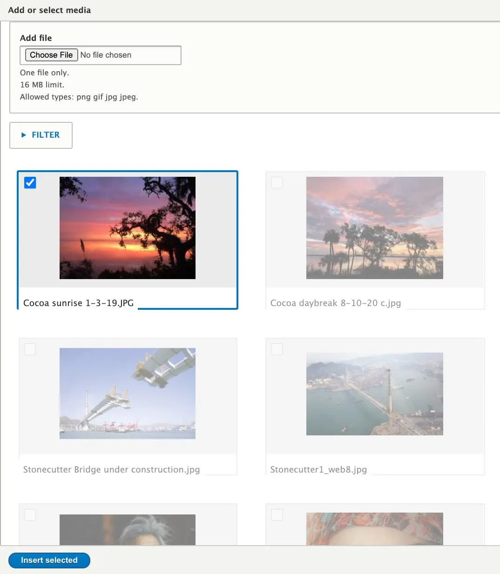Tick checkbox above the gray-haired portrait thumbnail
Image resolution: width=500 pixels, height=574 pixels.
pos(30,515)
